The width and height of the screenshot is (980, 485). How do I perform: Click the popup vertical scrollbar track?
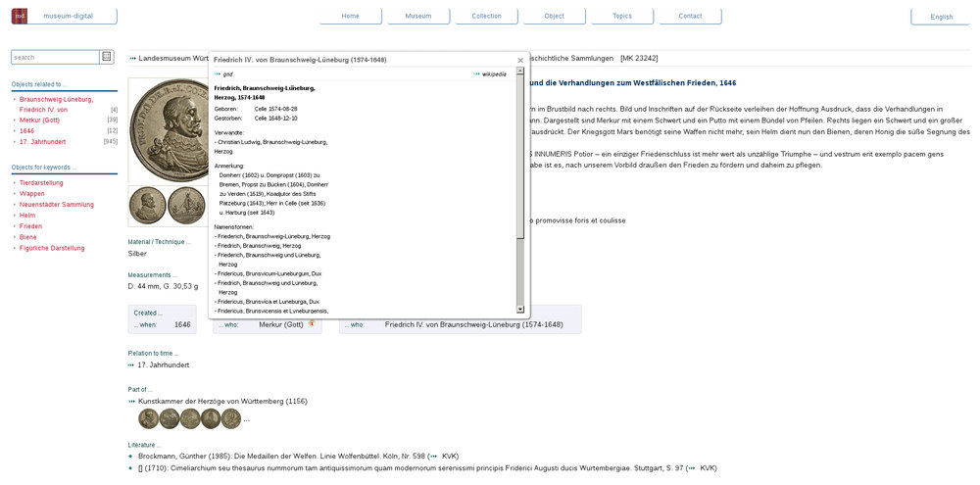click(x=520, y=196)
